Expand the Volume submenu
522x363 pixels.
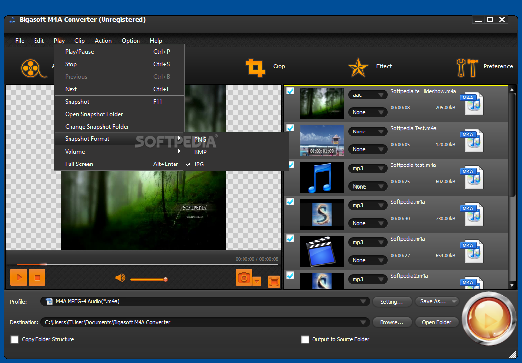click(119, 152)
